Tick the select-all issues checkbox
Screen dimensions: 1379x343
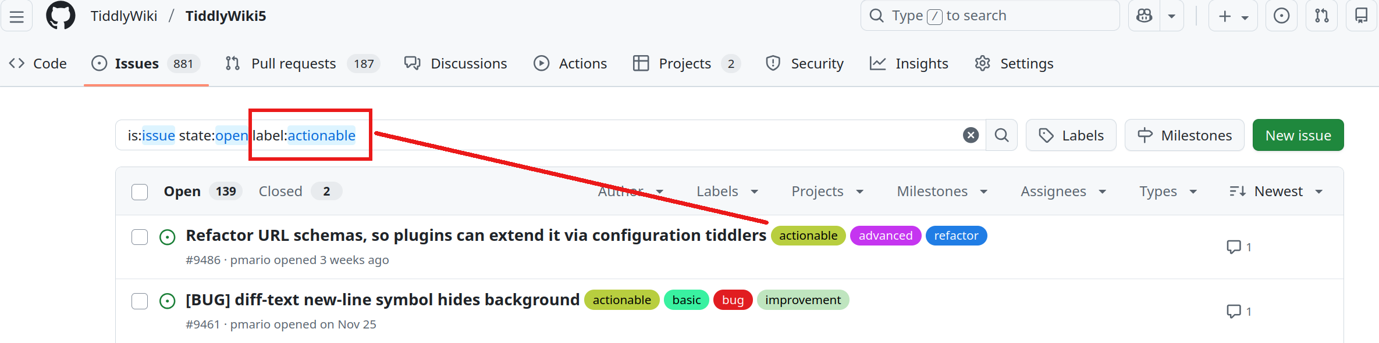(x=140, y=192)
